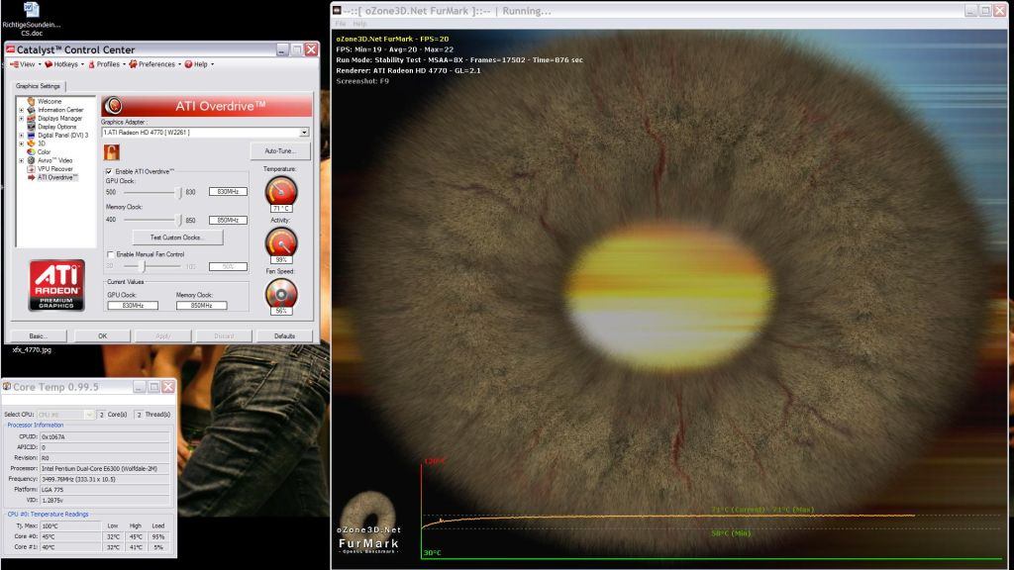Click the Welcome icon in tree
The image size is (1014, 570).
[31, 102]
